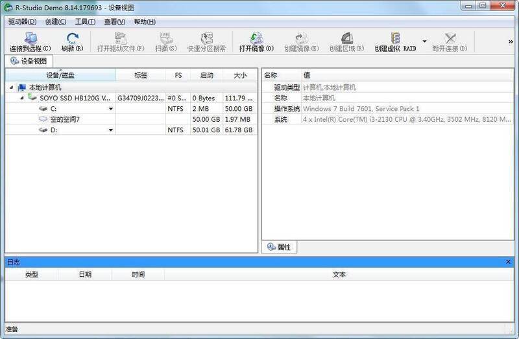
Task: Close the Log (日志) panel
Action: (x=509, y=262)
